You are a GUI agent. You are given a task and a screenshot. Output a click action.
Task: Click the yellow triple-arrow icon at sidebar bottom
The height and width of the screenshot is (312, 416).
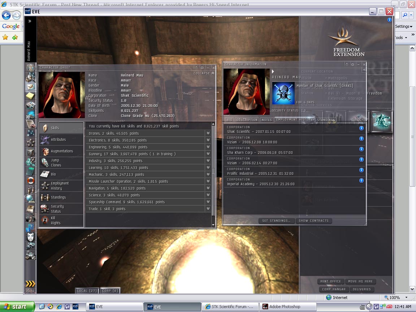pyautogui.click(x=30, y=283)
